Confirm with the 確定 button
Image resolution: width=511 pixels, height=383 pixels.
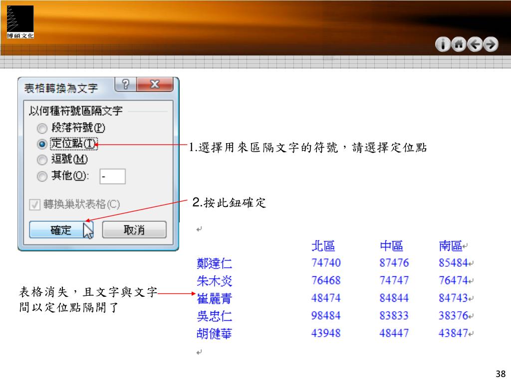coord(61,230)
